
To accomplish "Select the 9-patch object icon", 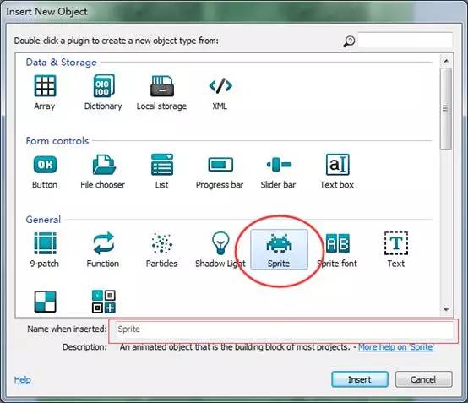I will point(45,243).
